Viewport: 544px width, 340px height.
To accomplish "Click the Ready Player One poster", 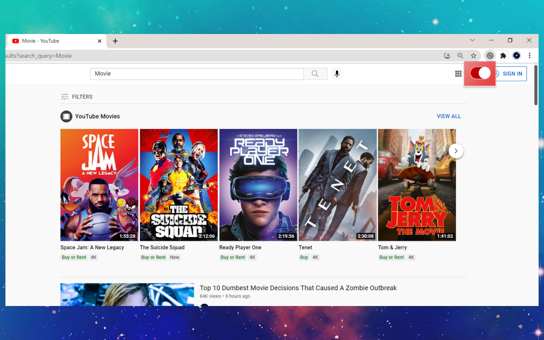I will click(x=258, y=185).
